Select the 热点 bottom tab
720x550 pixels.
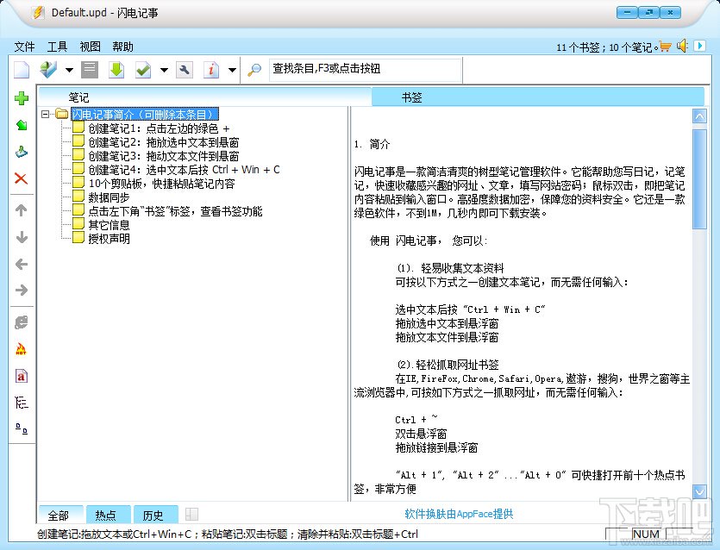click(109, 515)
